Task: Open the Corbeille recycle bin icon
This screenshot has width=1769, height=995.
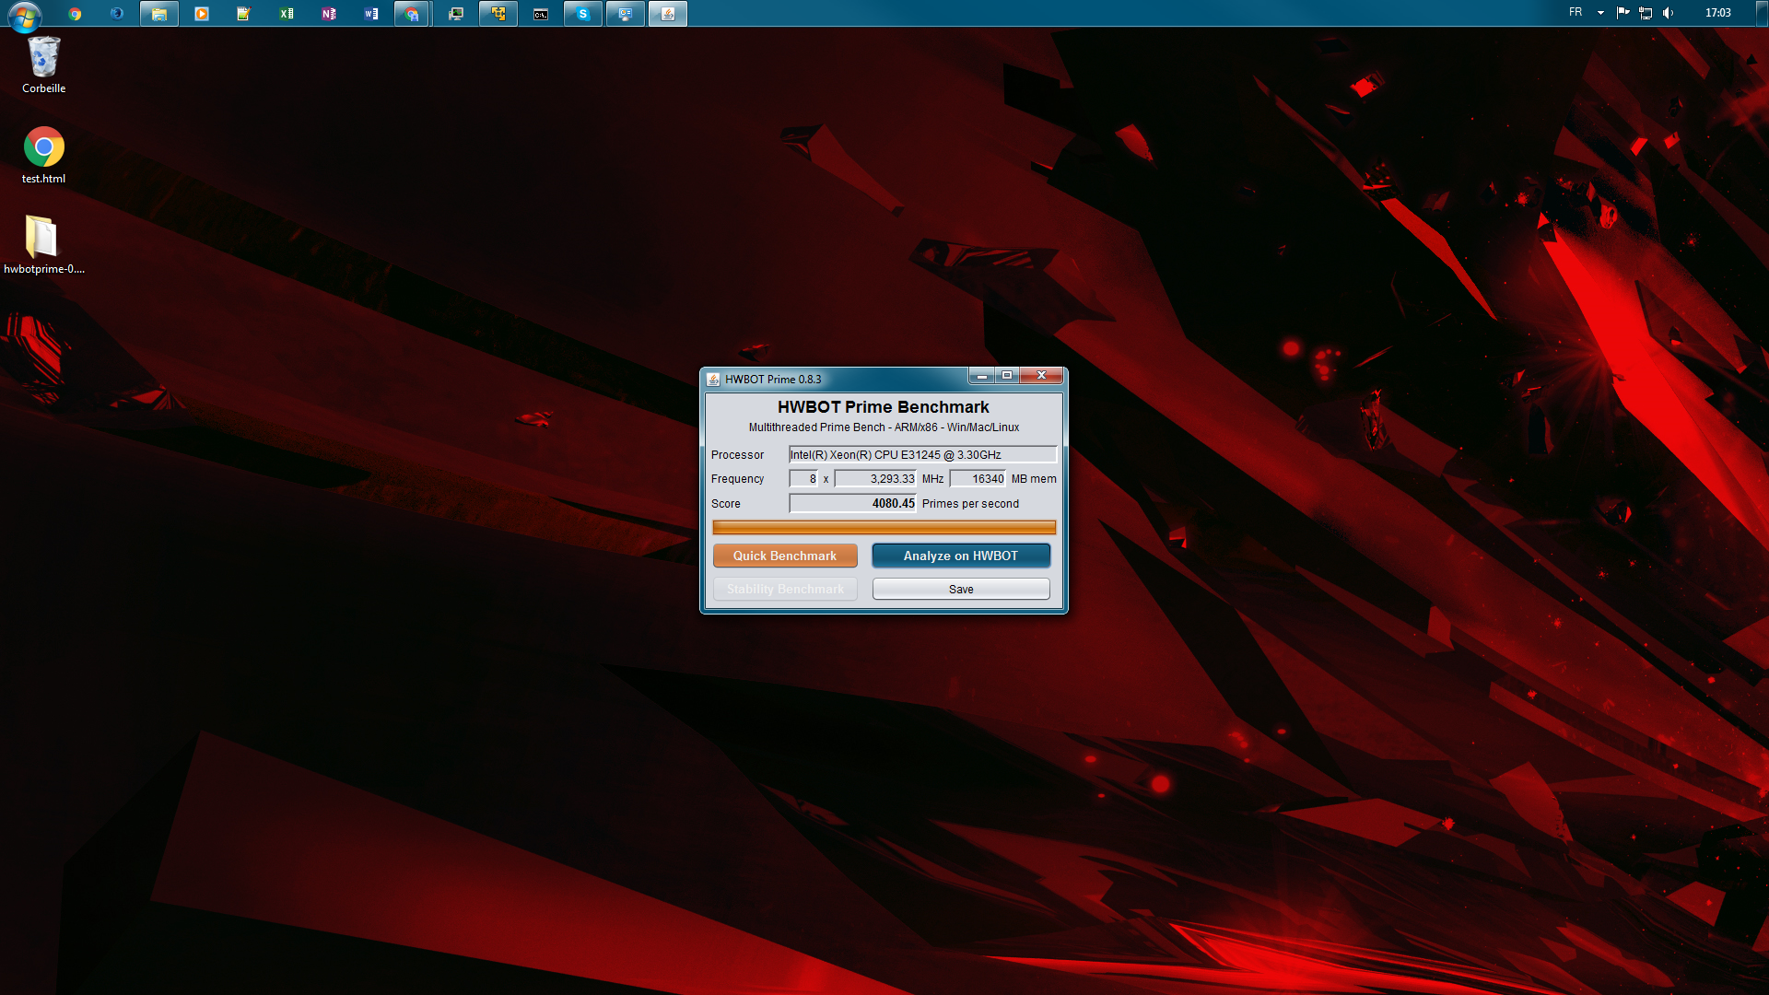Action: 43,65
